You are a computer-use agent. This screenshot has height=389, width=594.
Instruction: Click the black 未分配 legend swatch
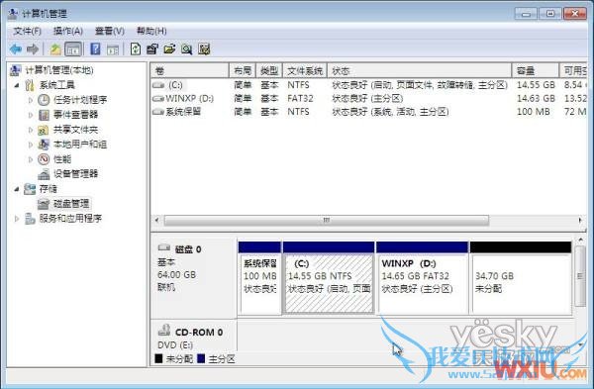(158, 358)
